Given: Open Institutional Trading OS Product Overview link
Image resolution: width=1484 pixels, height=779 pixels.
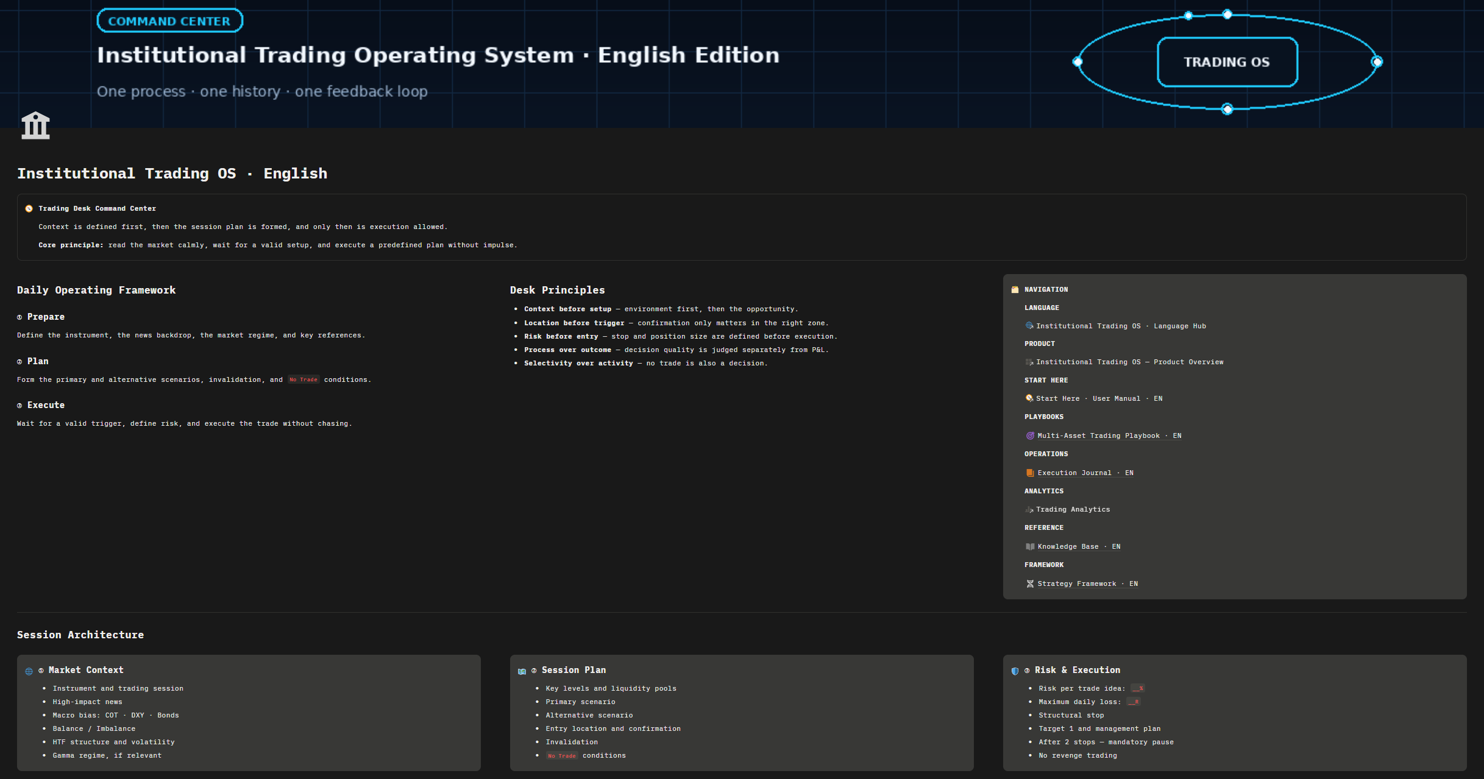Looking at the screenshot, I should click(x=1129, y=362).
